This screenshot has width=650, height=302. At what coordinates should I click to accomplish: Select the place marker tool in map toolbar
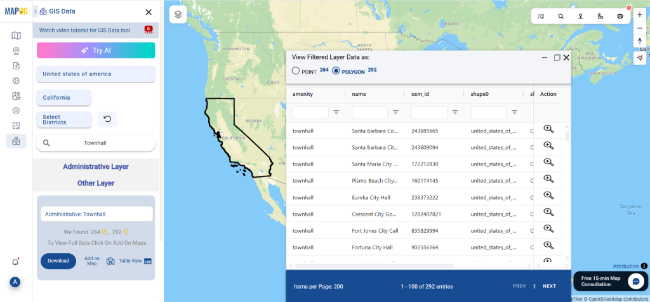(581, 16)
